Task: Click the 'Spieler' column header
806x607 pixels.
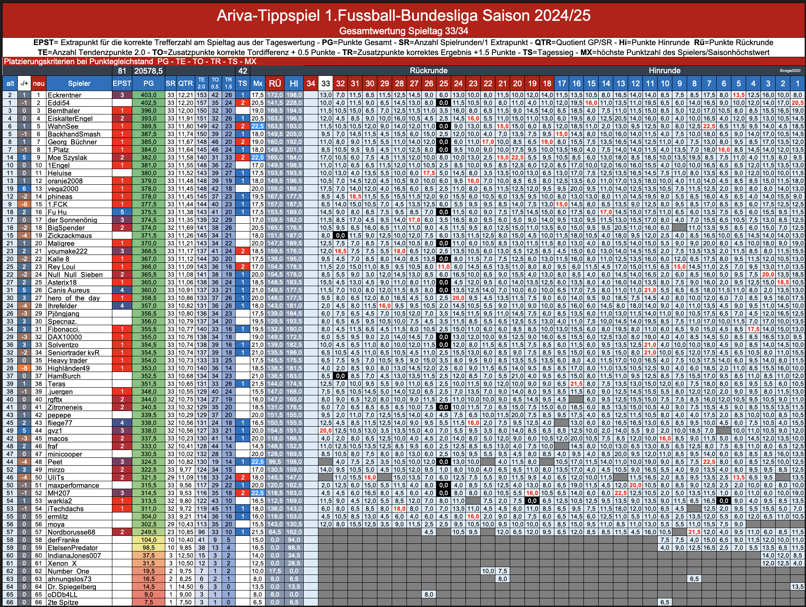Action: pyautogui.click(x=79, y=83)
